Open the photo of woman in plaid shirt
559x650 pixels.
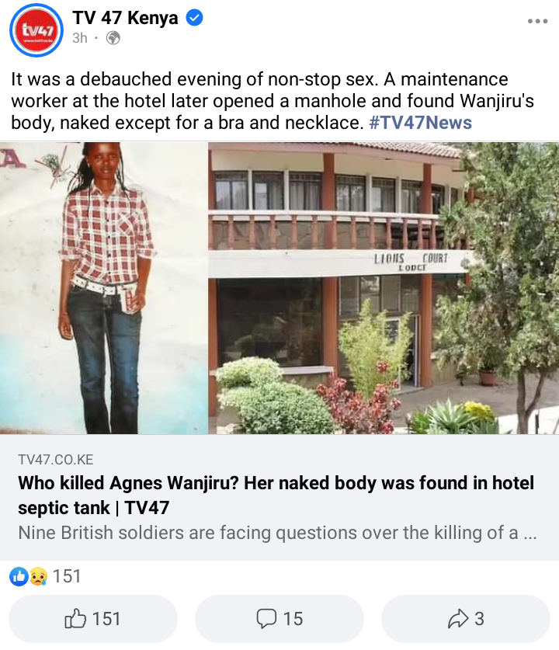(103, 288)
